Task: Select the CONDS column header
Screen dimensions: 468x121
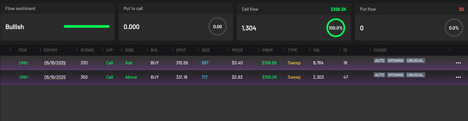Action: click(380, 50)
